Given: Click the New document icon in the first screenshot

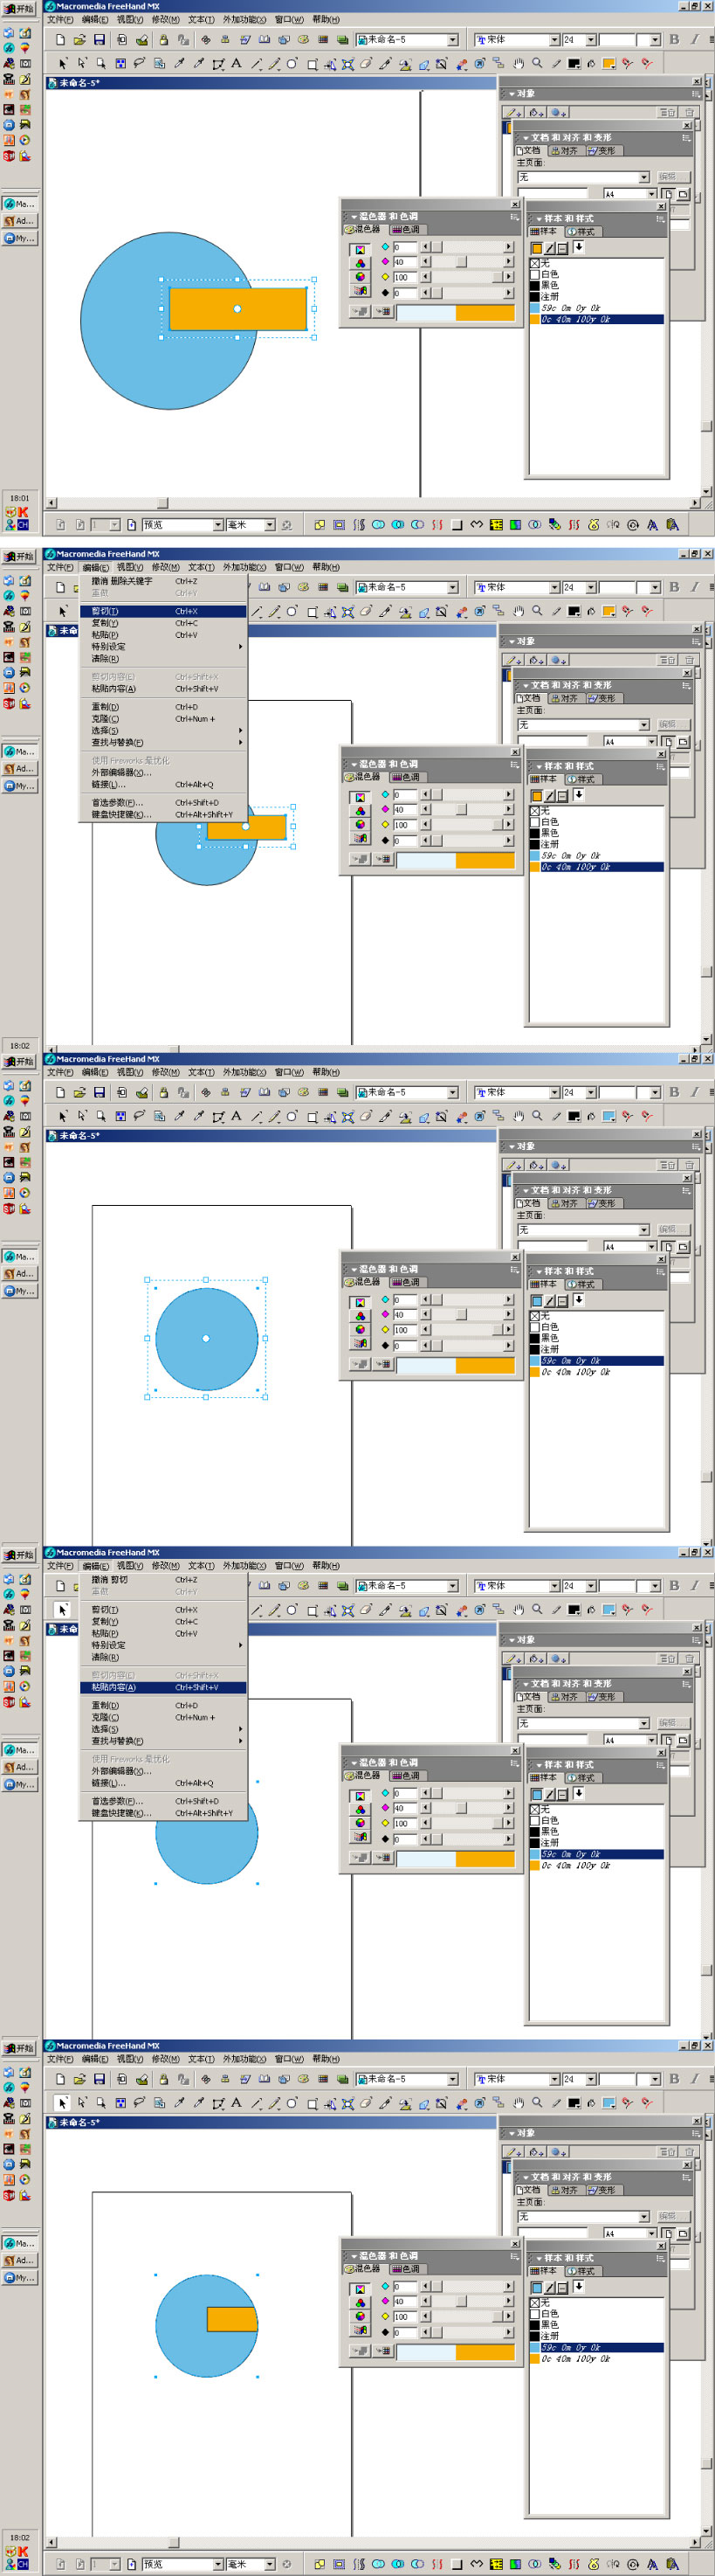Looking at the screenshot, I should (60, 40).
